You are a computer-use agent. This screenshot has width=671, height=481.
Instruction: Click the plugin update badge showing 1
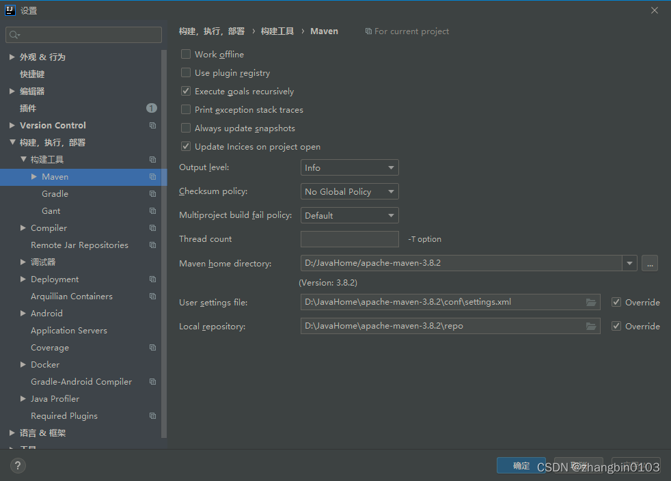tap(152, 108)
